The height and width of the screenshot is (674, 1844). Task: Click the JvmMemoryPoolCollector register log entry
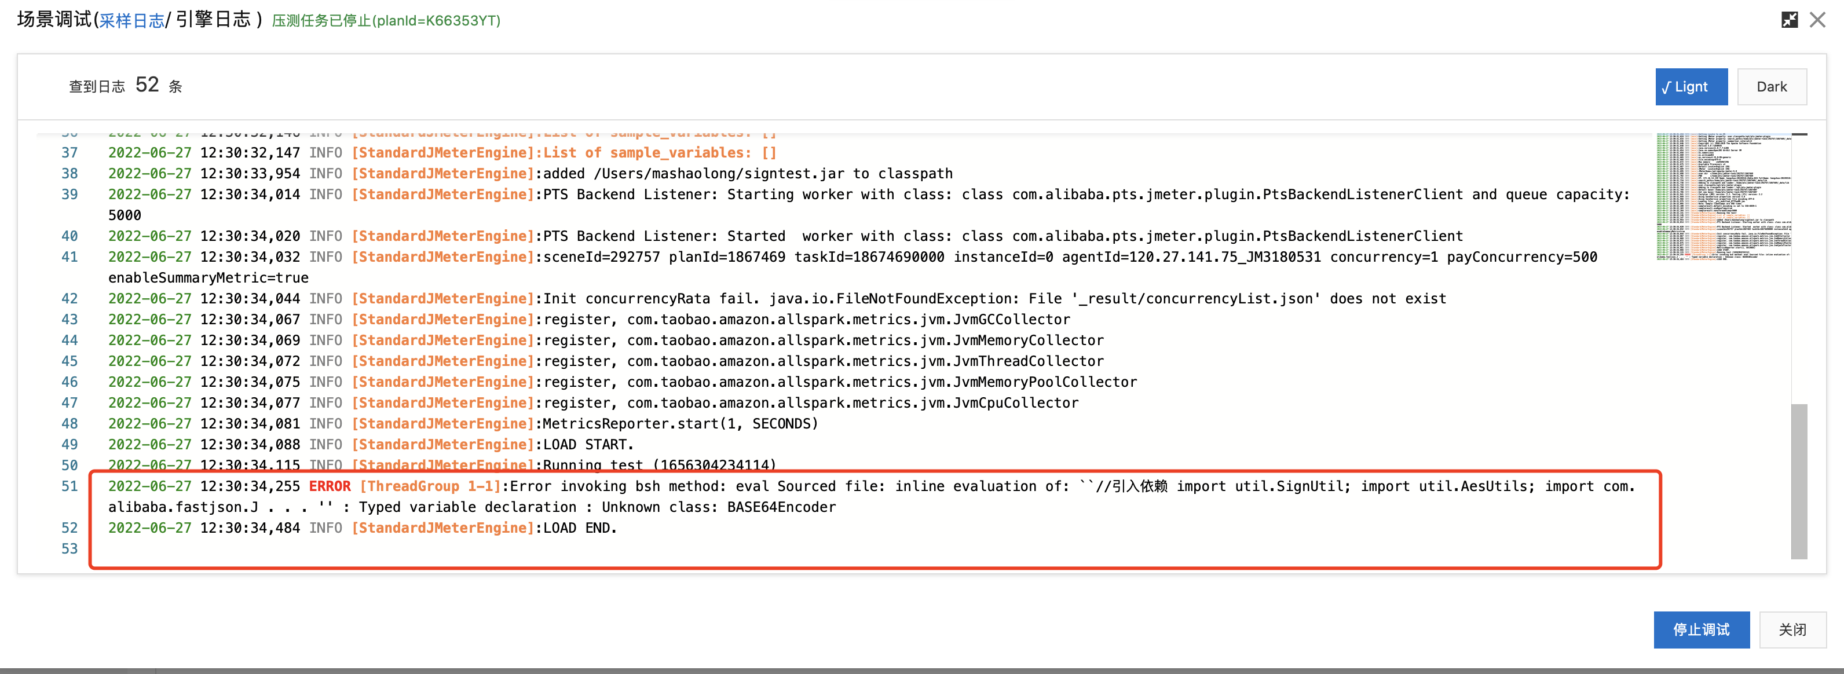(x=840, y=382)
